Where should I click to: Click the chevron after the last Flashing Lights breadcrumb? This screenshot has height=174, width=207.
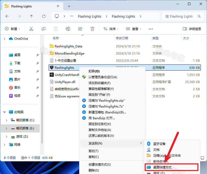tap(141, 16)
